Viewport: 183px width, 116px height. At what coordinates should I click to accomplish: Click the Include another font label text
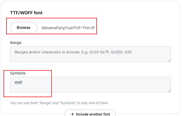pos(93,114)
